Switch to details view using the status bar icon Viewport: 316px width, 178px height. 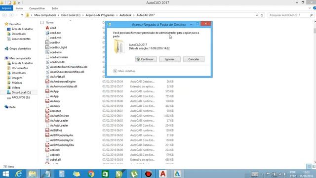309,167
